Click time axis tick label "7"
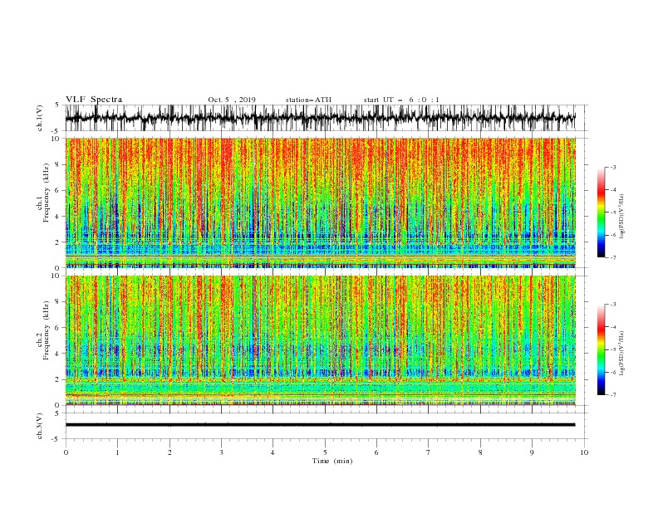This screenshot has height=508, width=658. [x=429, y=452]
